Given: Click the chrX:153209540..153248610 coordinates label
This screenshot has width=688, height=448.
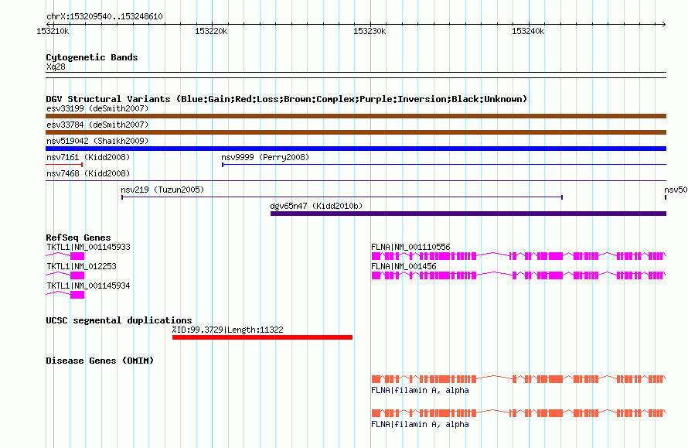Looking at the screenshot, I should 104,16.
